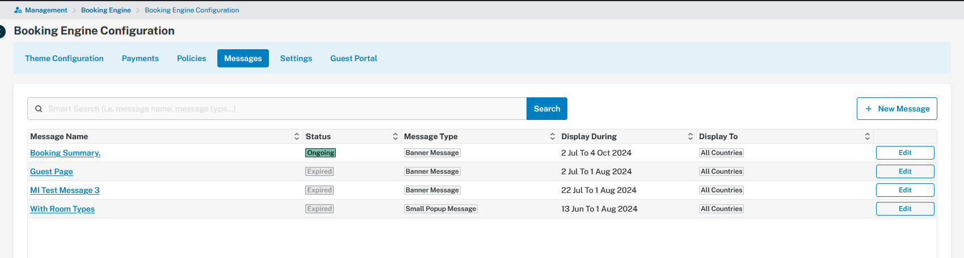This screenshot has width=964, height=258.
Task: Create a New Message
Action: (897, 109)
